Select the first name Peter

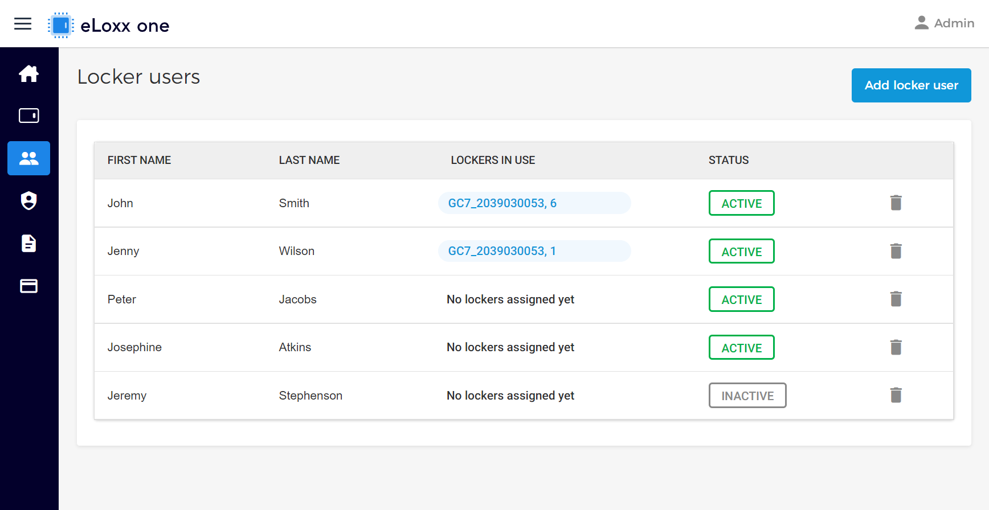[x=122, y=299]
